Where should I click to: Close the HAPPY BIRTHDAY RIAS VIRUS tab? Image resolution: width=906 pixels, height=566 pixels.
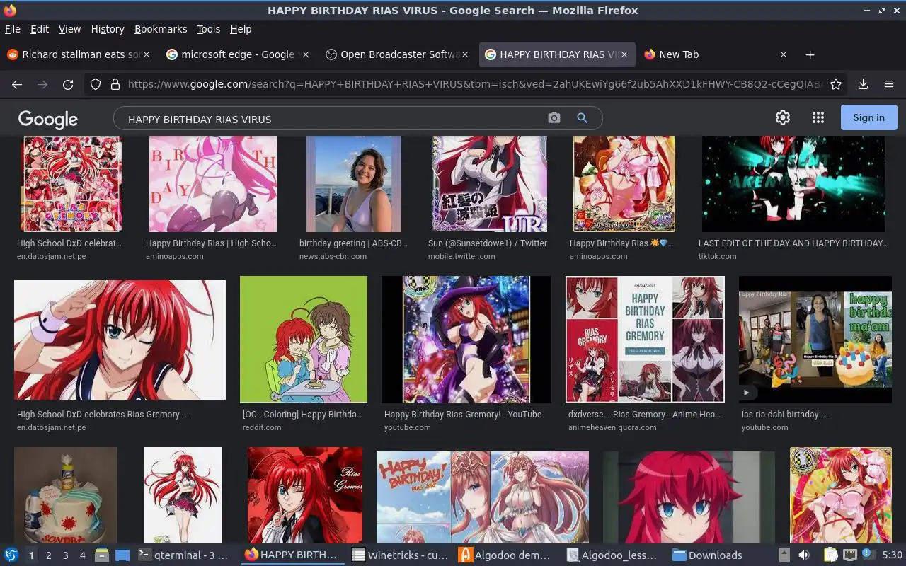(x=624, y=54)
